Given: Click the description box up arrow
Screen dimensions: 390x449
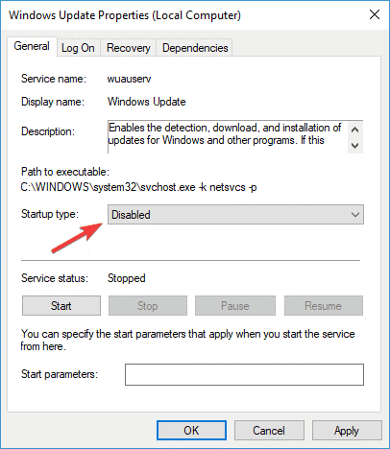Looking at the screenshot, I should [354, 130].
